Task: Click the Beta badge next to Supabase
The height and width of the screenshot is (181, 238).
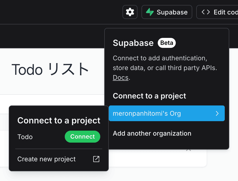Action: (167, 43)
